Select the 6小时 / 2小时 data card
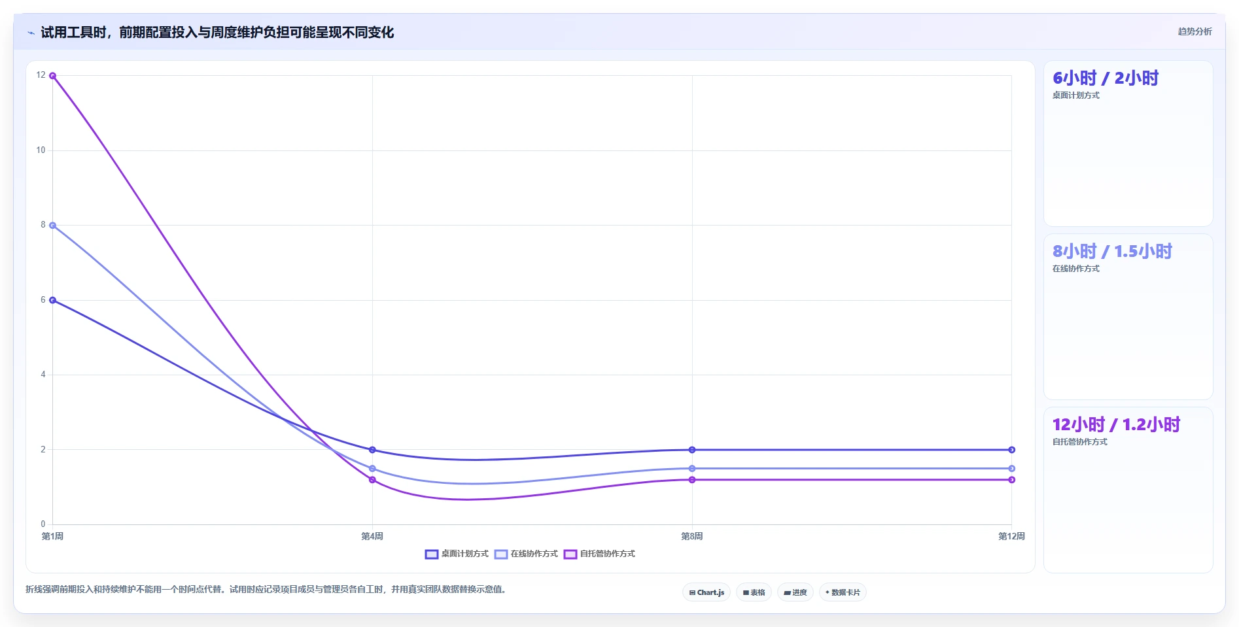The image size is (1239, 627). (x=1128, y=144)
